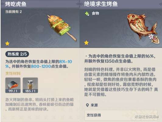Open the 熟练度 2/5 proficiency badge
Image resolution: width=162 pixels, height=122 pixels.
(17, 54)
